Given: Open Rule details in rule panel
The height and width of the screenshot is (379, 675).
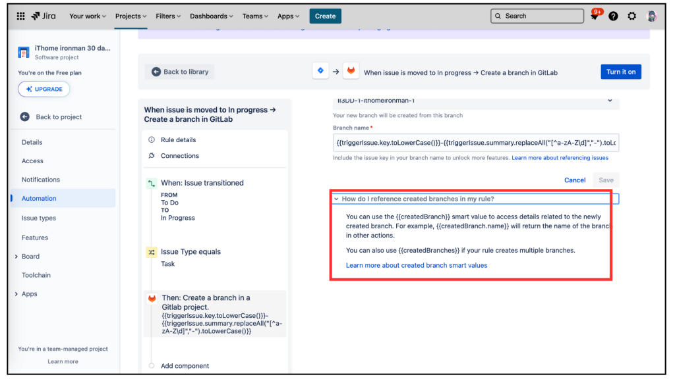Looking at the screenshot, I should [178, 139].
